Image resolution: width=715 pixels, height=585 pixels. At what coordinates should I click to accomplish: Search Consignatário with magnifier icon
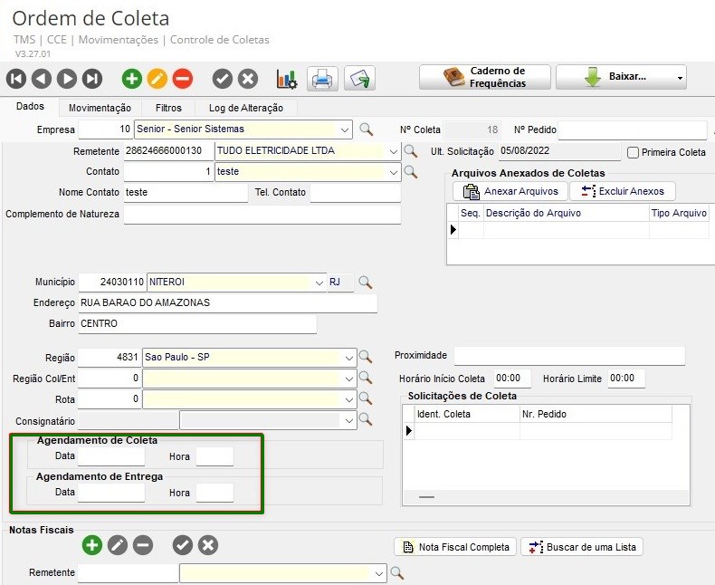(366, 419)
